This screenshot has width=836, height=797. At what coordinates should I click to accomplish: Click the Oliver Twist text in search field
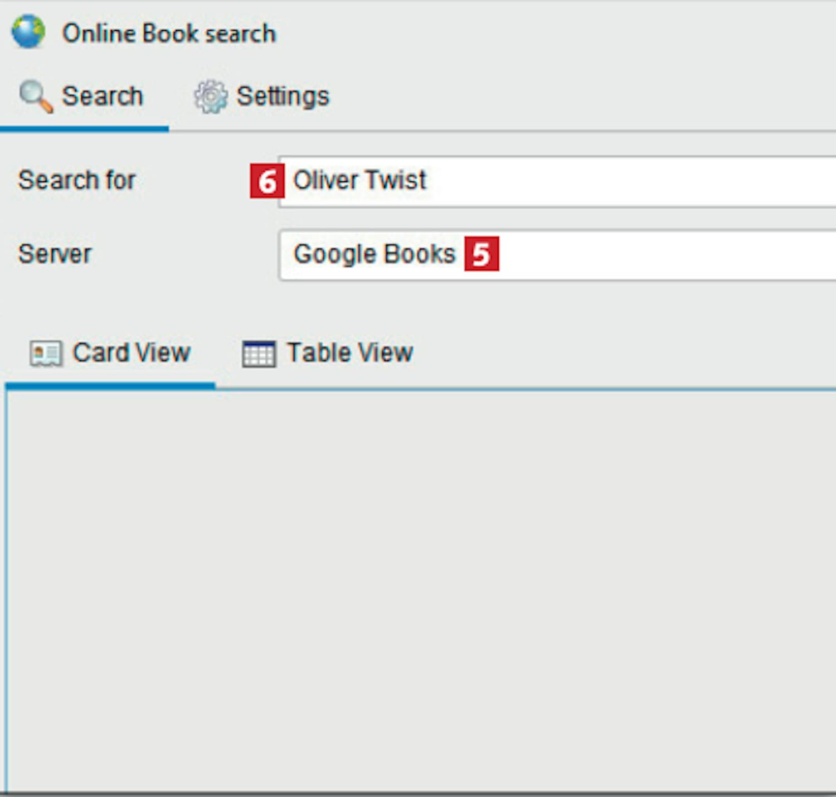pos(359,181)
